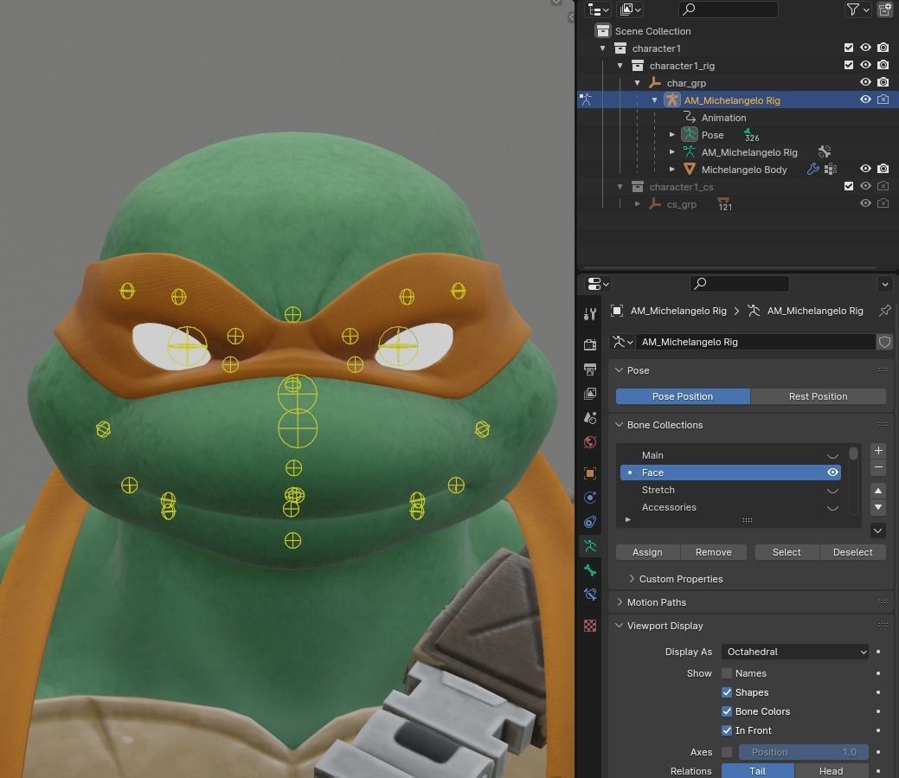Open the armature data-block browse dropdown
The height and width of the screenshot is (778, 899).
coord(622,342)
